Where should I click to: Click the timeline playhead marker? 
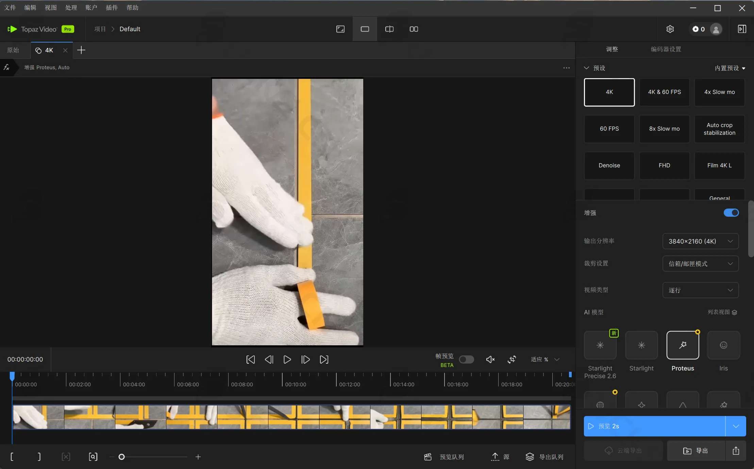[12, 376]
